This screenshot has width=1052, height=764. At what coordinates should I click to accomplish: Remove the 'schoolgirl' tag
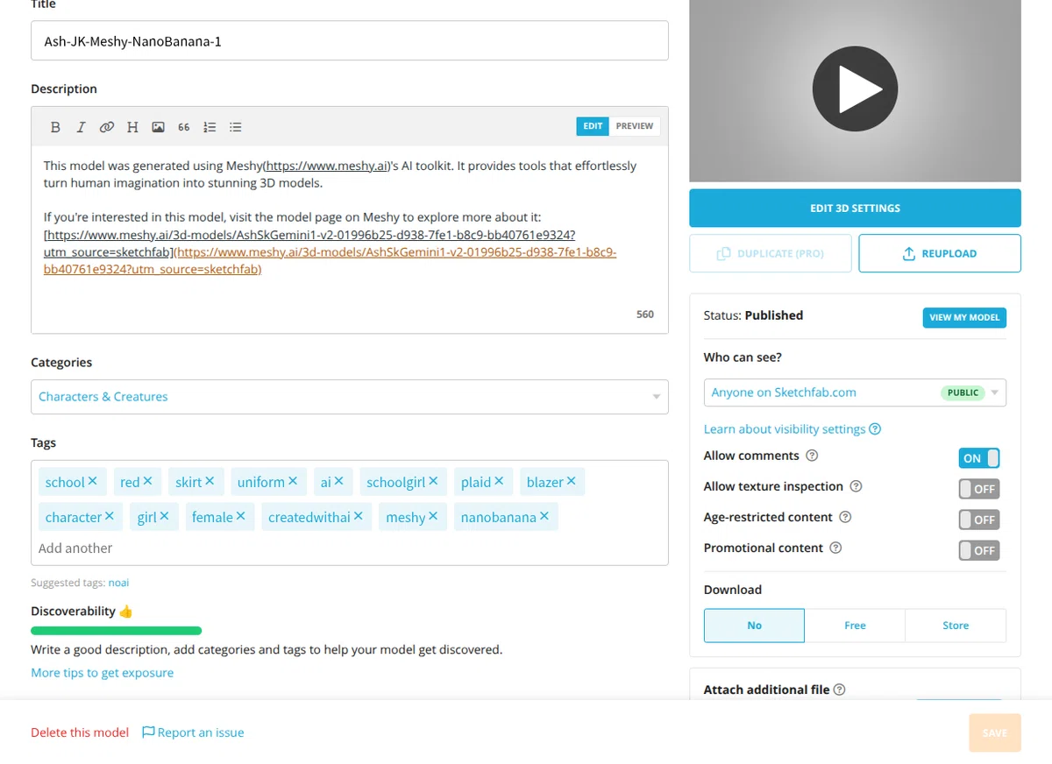pos(433,481)
